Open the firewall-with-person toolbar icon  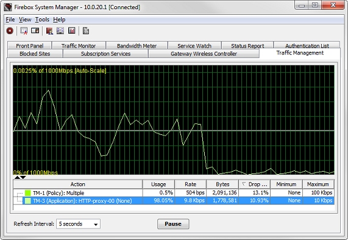(x=49, y=31)
